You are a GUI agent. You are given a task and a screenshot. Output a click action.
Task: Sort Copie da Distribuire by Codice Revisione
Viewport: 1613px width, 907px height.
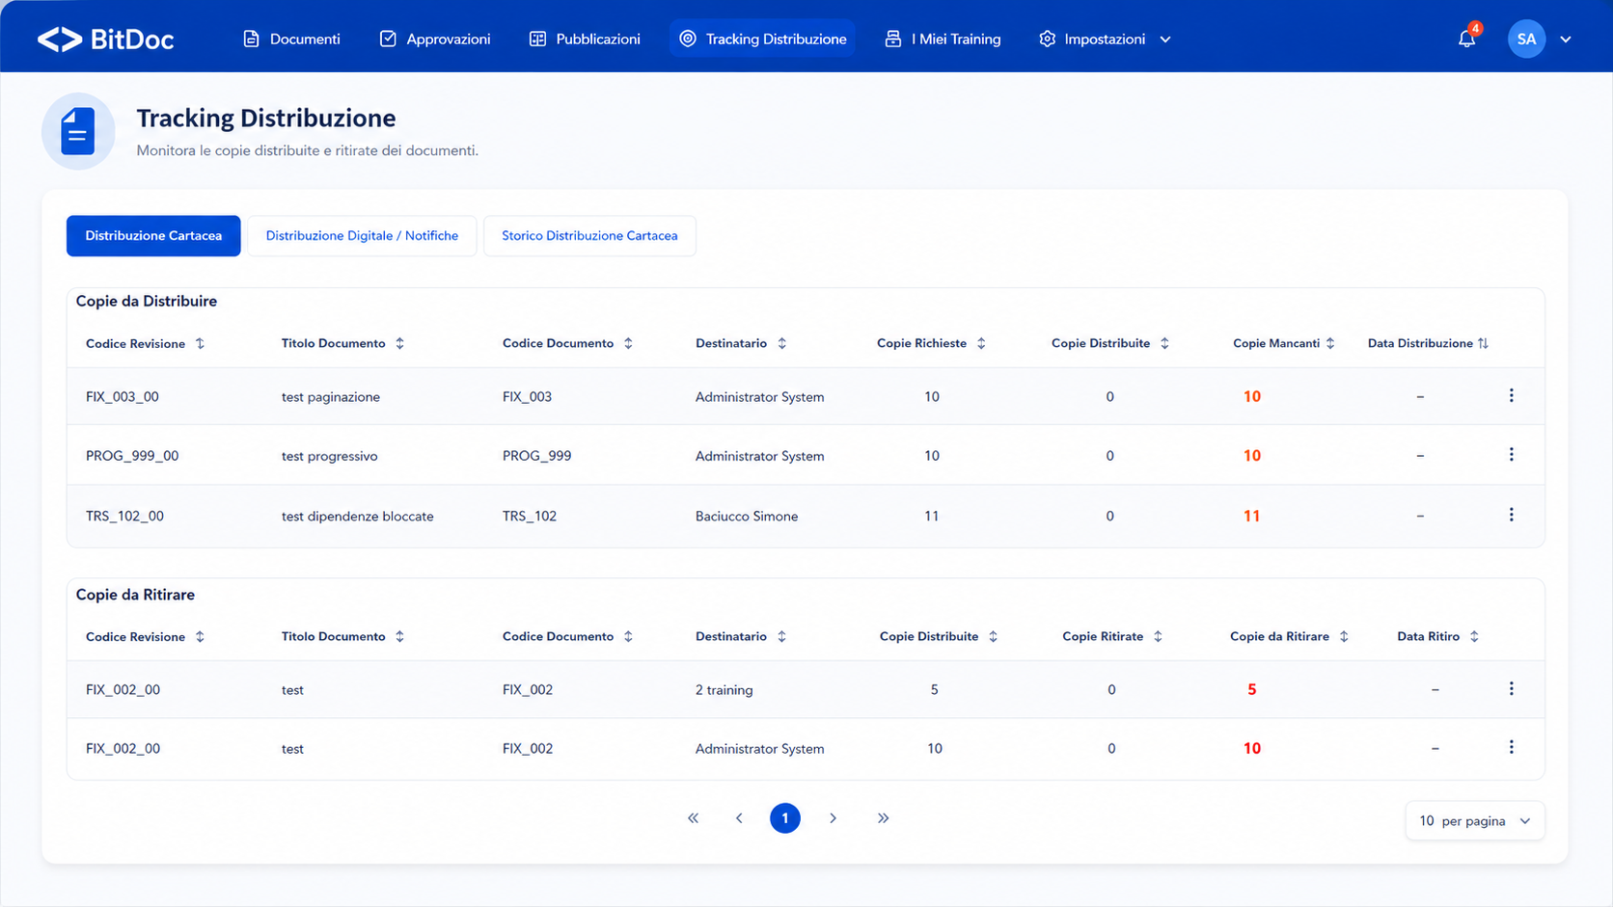click(200, 344)
